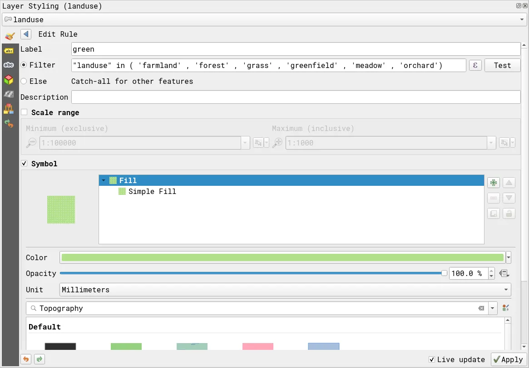This screenshot has height=368, width=529.
Task: Open the Labels tab in sidebar
Action: click(9, 51)
